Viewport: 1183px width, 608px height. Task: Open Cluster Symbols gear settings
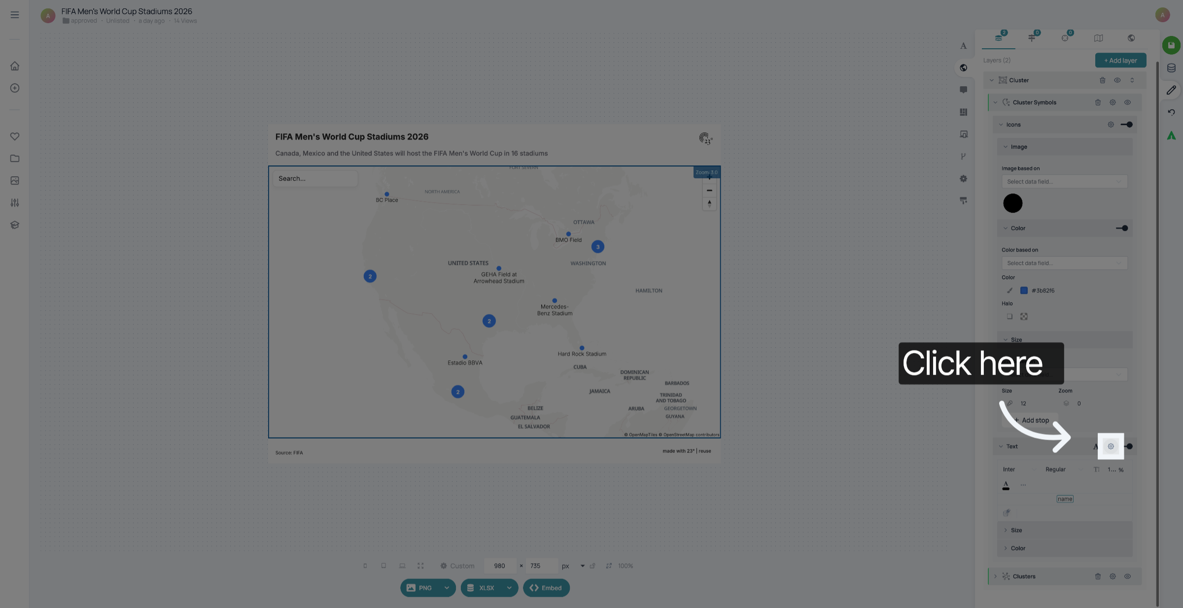tap(1113, 102)
